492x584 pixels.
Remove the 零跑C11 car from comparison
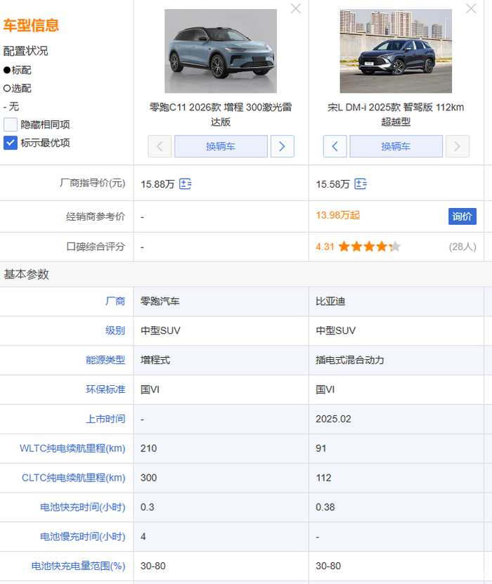coord(296,8)
